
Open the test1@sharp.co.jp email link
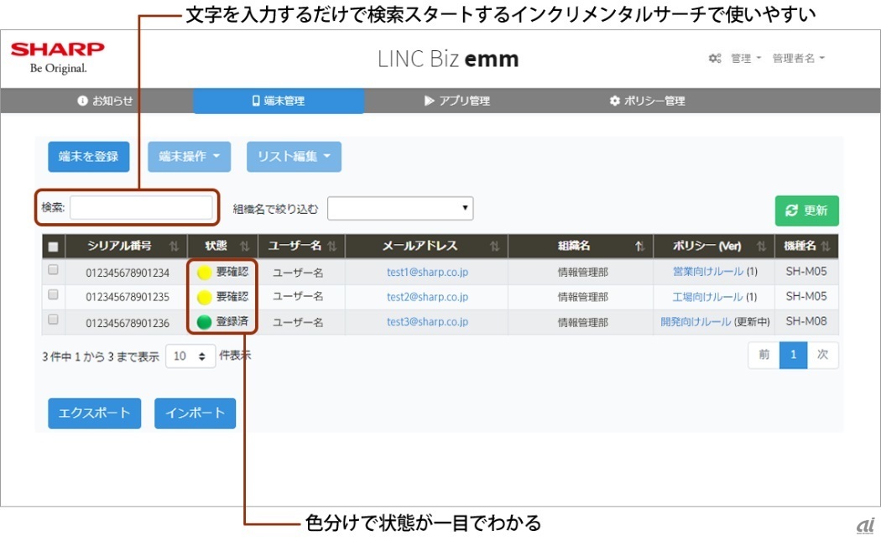[427, 272]
